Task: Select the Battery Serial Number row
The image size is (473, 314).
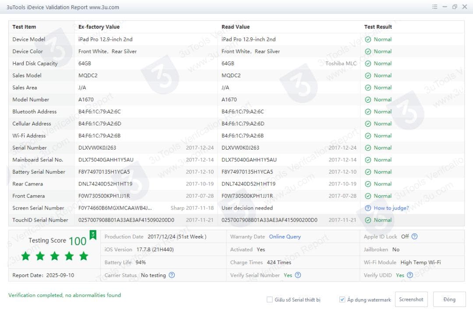Action: click(39, 172)
